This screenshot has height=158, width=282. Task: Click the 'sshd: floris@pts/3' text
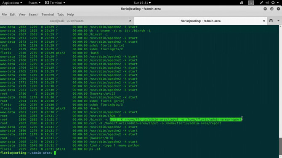pyautogui.click(x=106, y=105)
